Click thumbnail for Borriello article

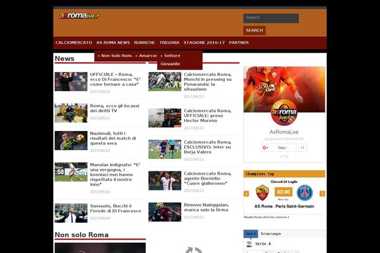(x=165, y=181)
